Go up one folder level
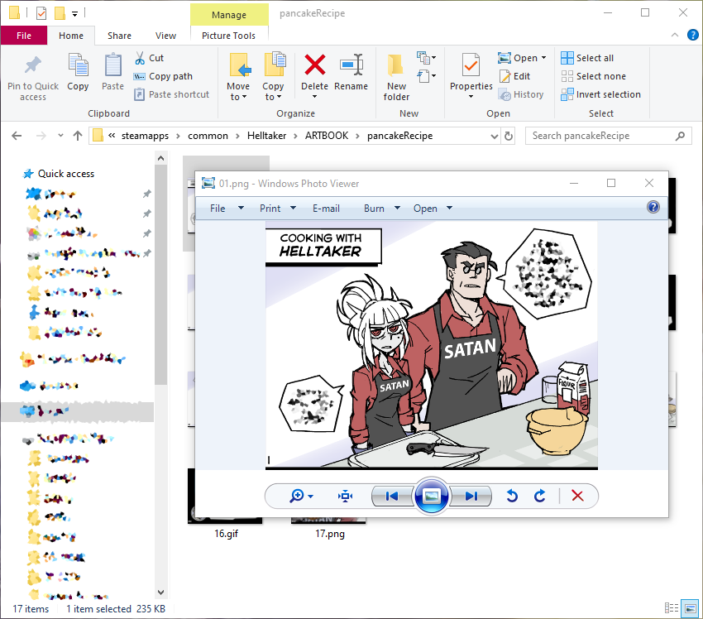The image size is (703, 619). coord(78,136)
